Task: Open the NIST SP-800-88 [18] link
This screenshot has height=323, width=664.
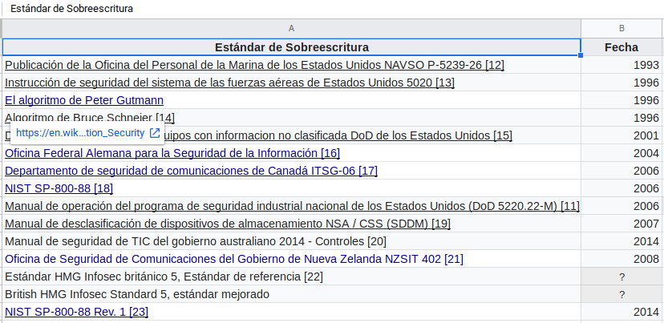Action: point(59,188)
